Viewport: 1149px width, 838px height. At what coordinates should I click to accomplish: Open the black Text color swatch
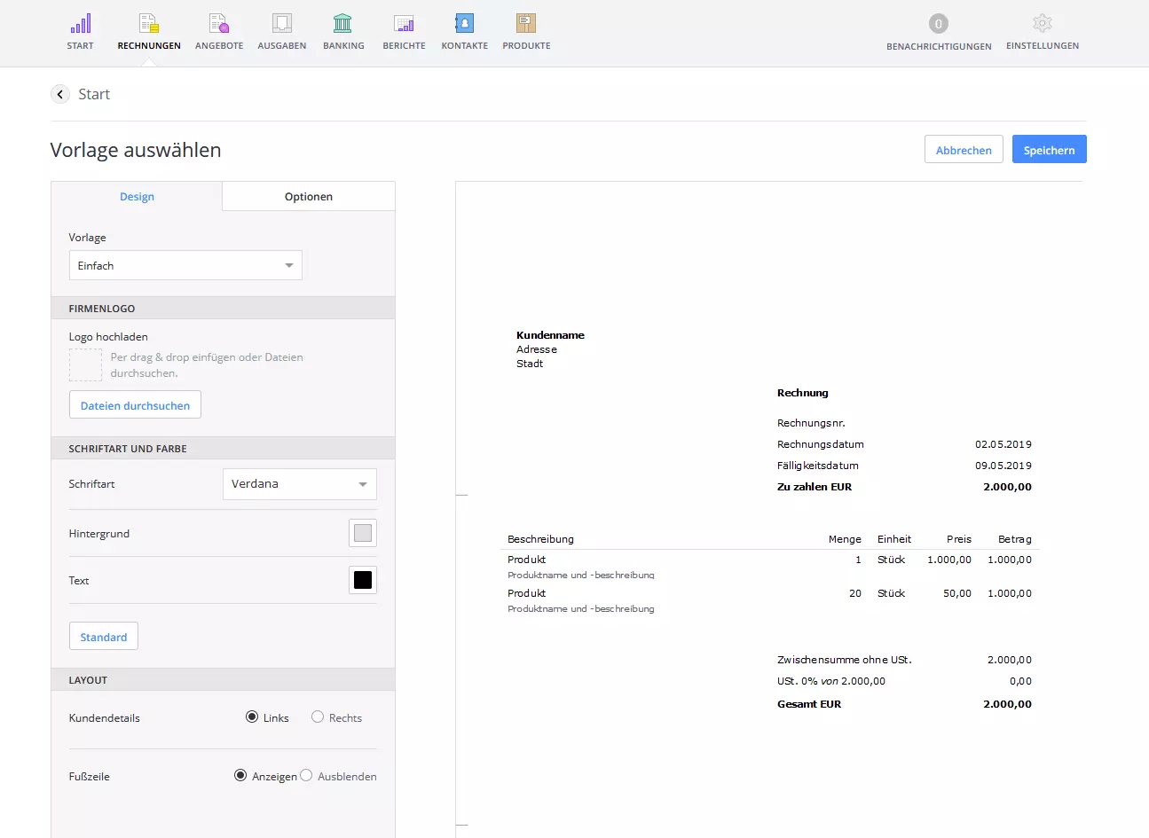(363, 580)
